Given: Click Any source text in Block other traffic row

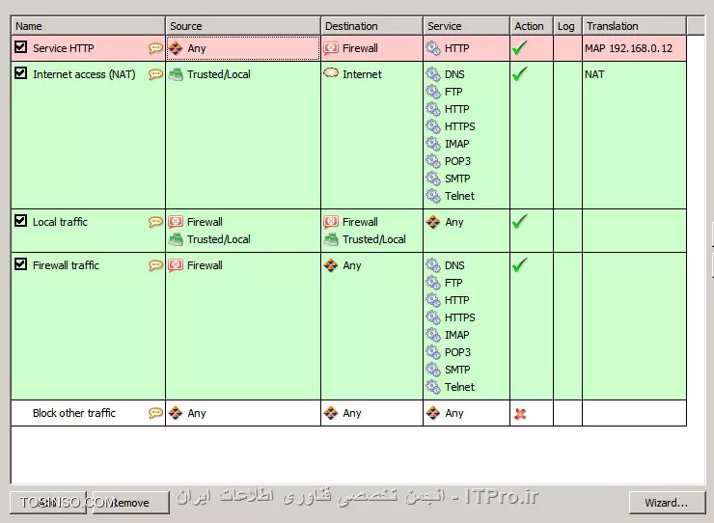Looking at the screenshot, I should tap(197, 413).
